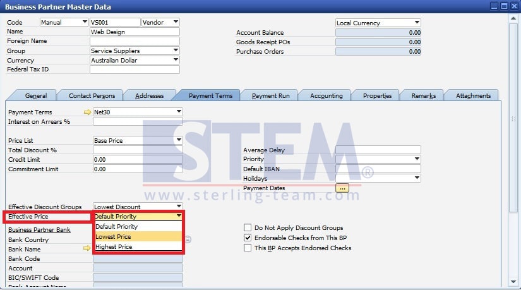Close the Business Partner Master Data window
This screenshot has height=290, width=521.
[514, 6]
